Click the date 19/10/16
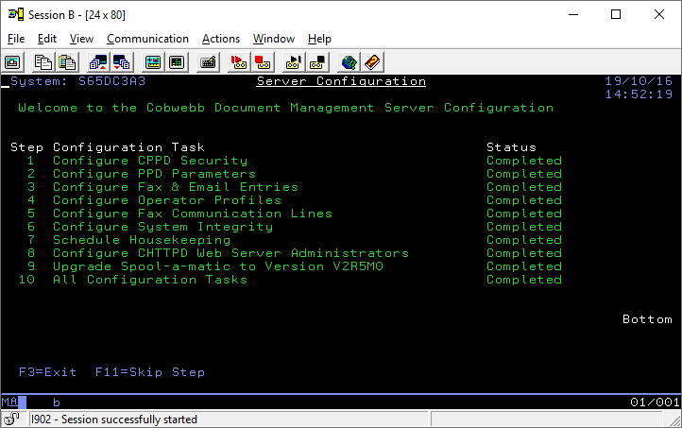Viewport: 682px width, 428px height. coord(639,81)
